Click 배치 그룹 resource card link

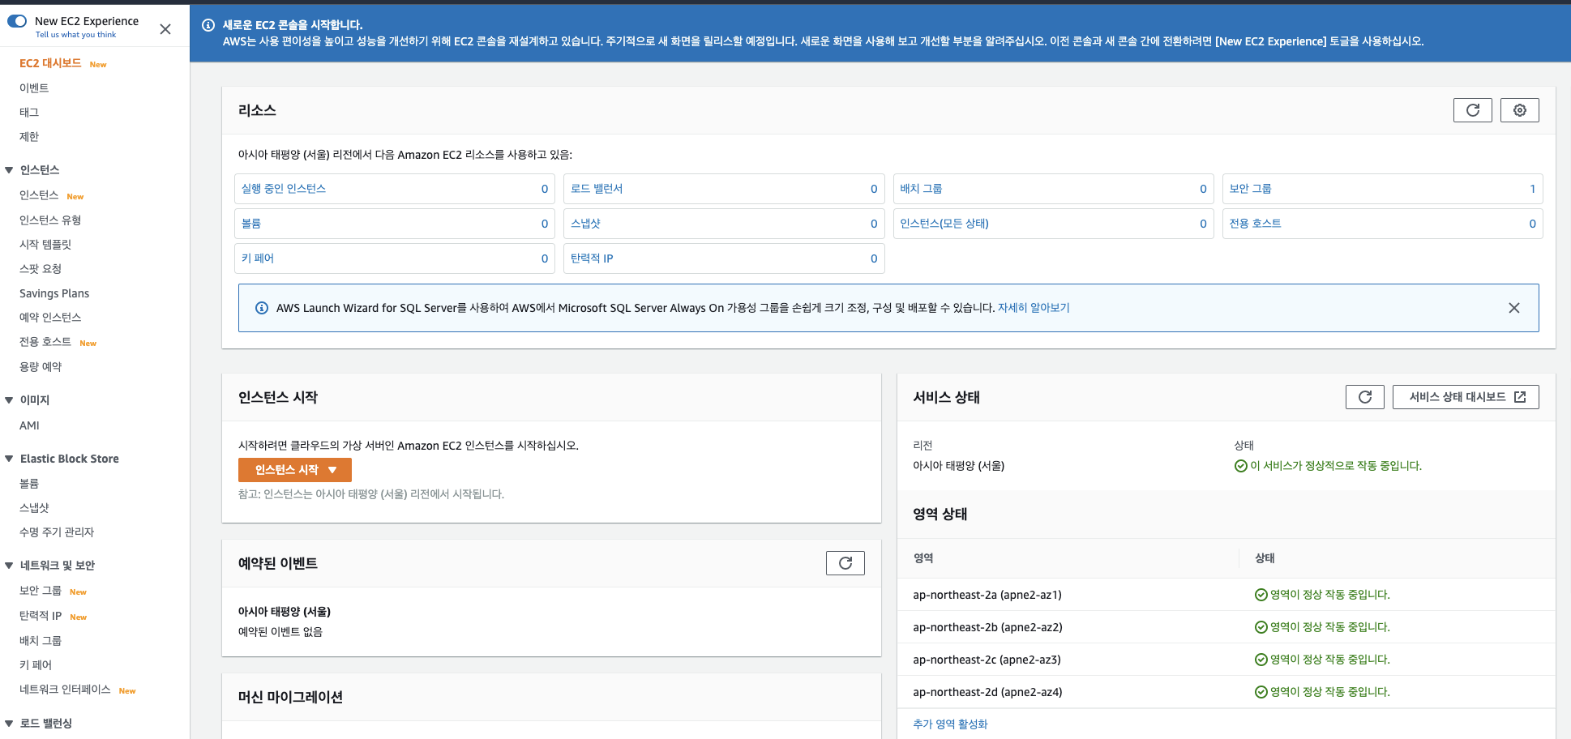921,189
